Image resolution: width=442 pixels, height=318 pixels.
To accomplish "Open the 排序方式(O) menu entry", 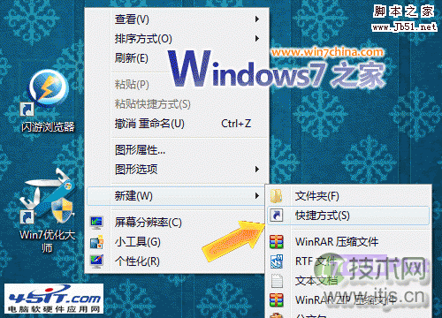I will pyautogui.click(x=177, y=39).
